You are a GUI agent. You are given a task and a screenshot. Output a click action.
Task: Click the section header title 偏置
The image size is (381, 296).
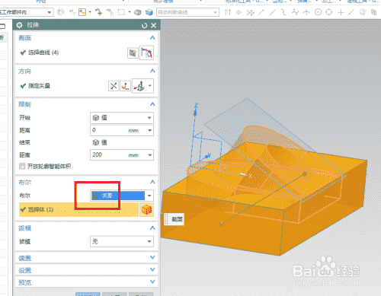click(24, 258)
